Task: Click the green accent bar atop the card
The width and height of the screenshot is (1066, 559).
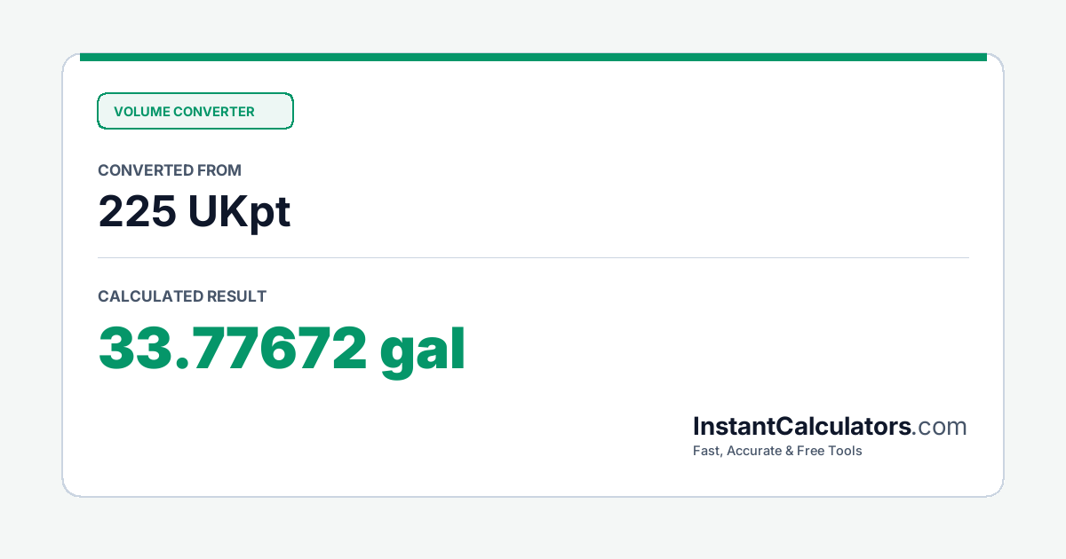Action: pos(533,57)
